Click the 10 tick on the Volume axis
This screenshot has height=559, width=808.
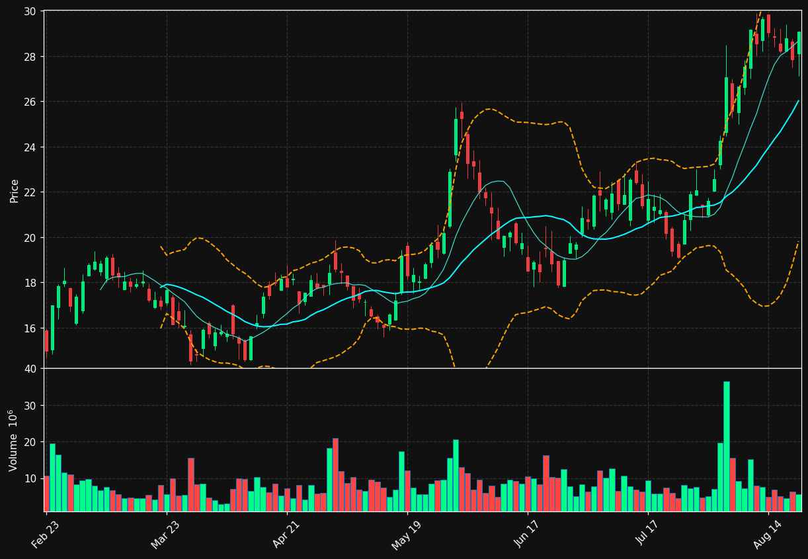coord(32,478)
